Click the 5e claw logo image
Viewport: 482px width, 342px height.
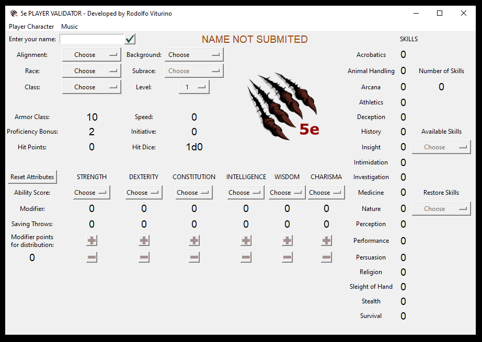[283, 106]
